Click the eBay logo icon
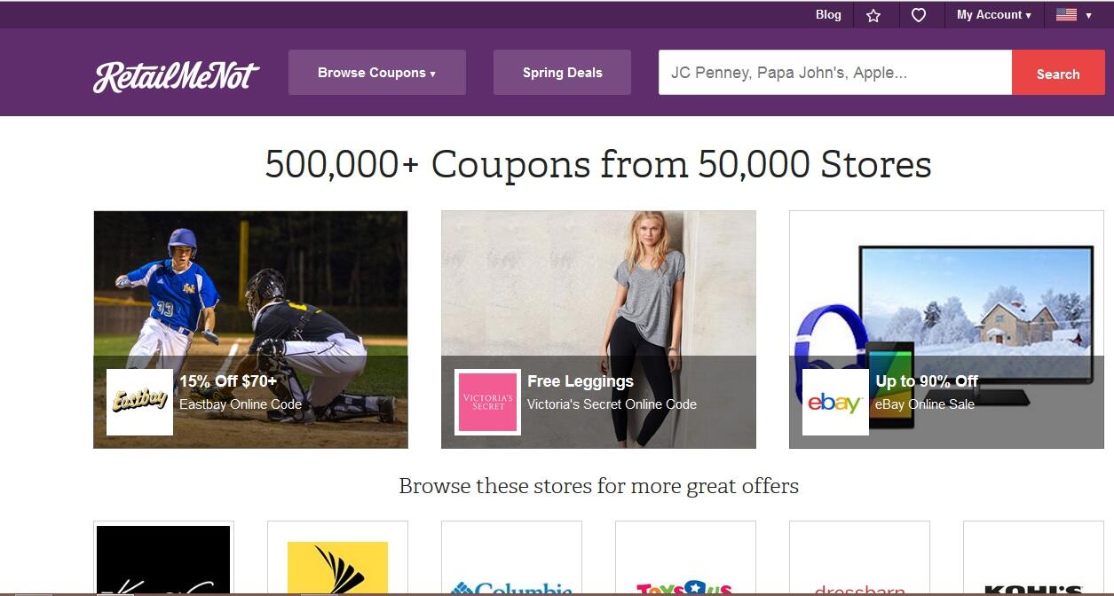The image size is (1114, 596). [x=835, y=402]
